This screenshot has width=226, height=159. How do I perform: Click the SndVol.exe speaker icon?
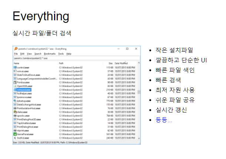[15, 138]
